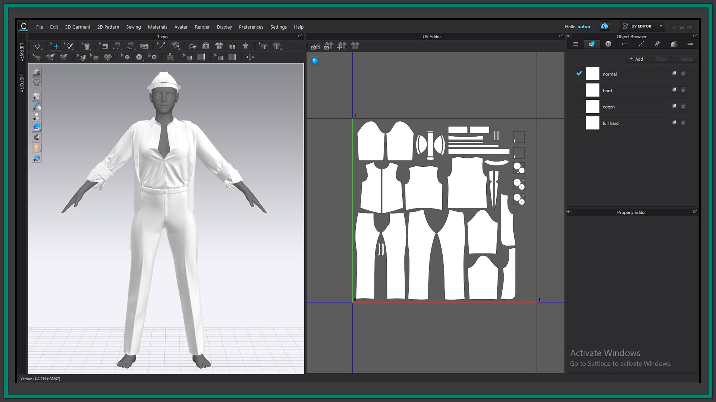
Task: Open the Sewing menu
Action: 134,27
